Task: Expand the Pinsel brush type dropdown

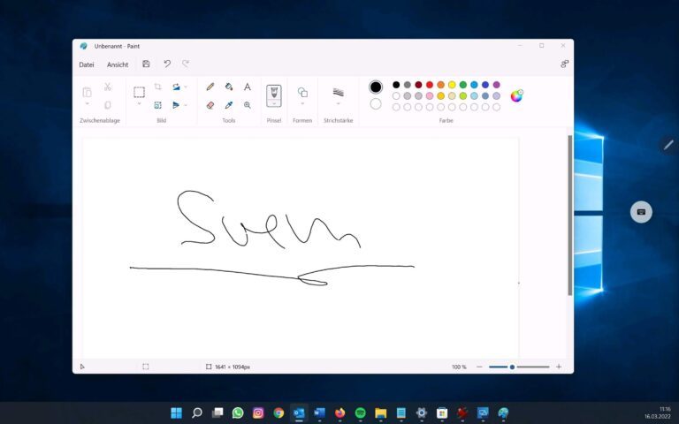Action: [x=274, y=104]
